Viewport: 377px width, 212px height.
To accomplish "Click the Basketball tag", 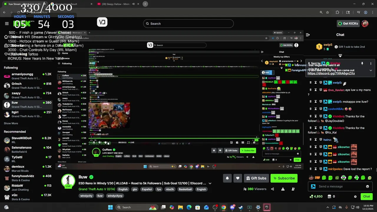I will point(185,189).
